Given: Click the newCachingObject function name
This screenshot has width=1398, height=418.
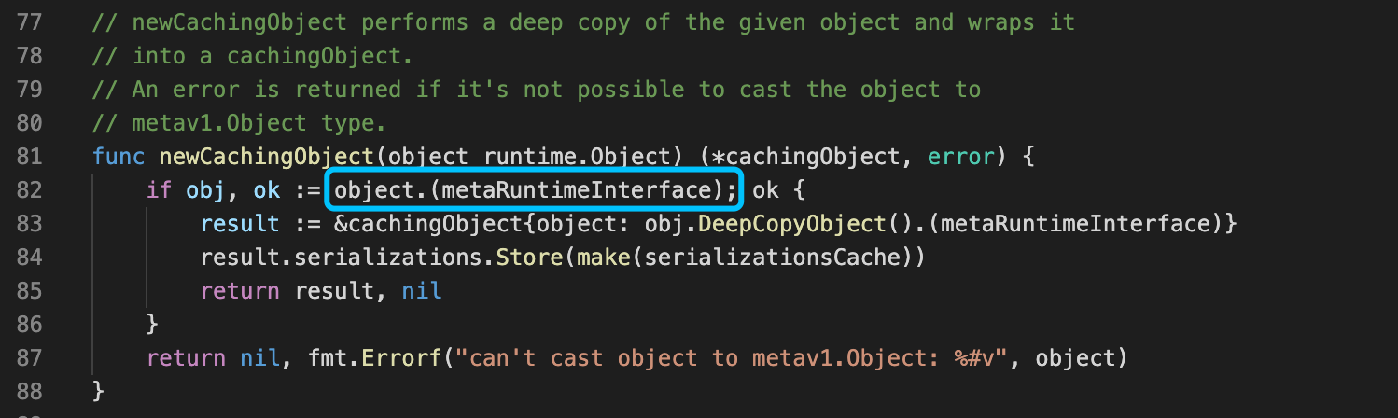Looking at the screenshot, I should pos(267,157).
